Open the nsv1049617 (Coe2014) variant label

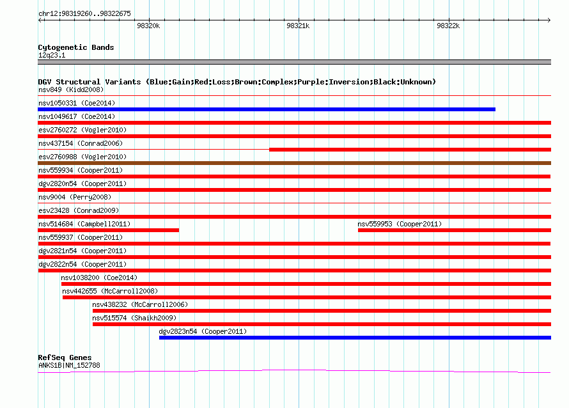point(77,116)
